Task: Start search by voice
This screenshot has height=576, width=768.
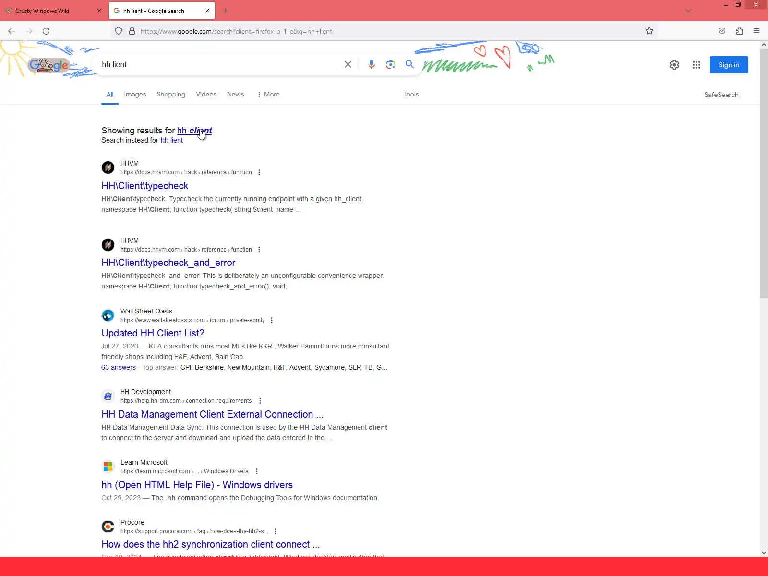Action: 372,64
